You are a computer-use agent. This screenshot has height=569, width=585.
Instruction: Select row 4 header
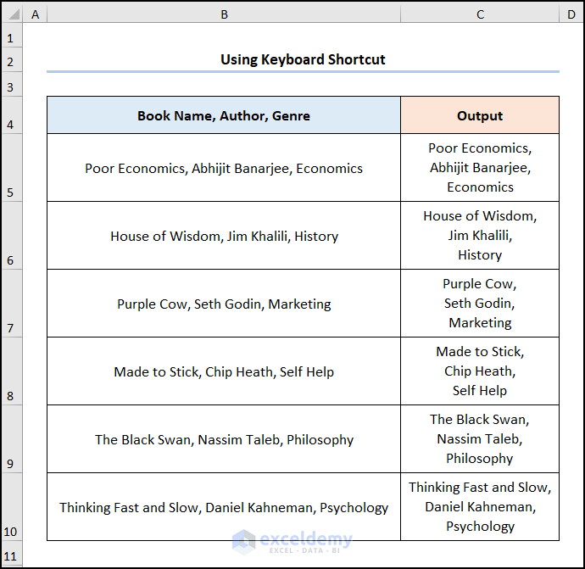tap(12, 115)
